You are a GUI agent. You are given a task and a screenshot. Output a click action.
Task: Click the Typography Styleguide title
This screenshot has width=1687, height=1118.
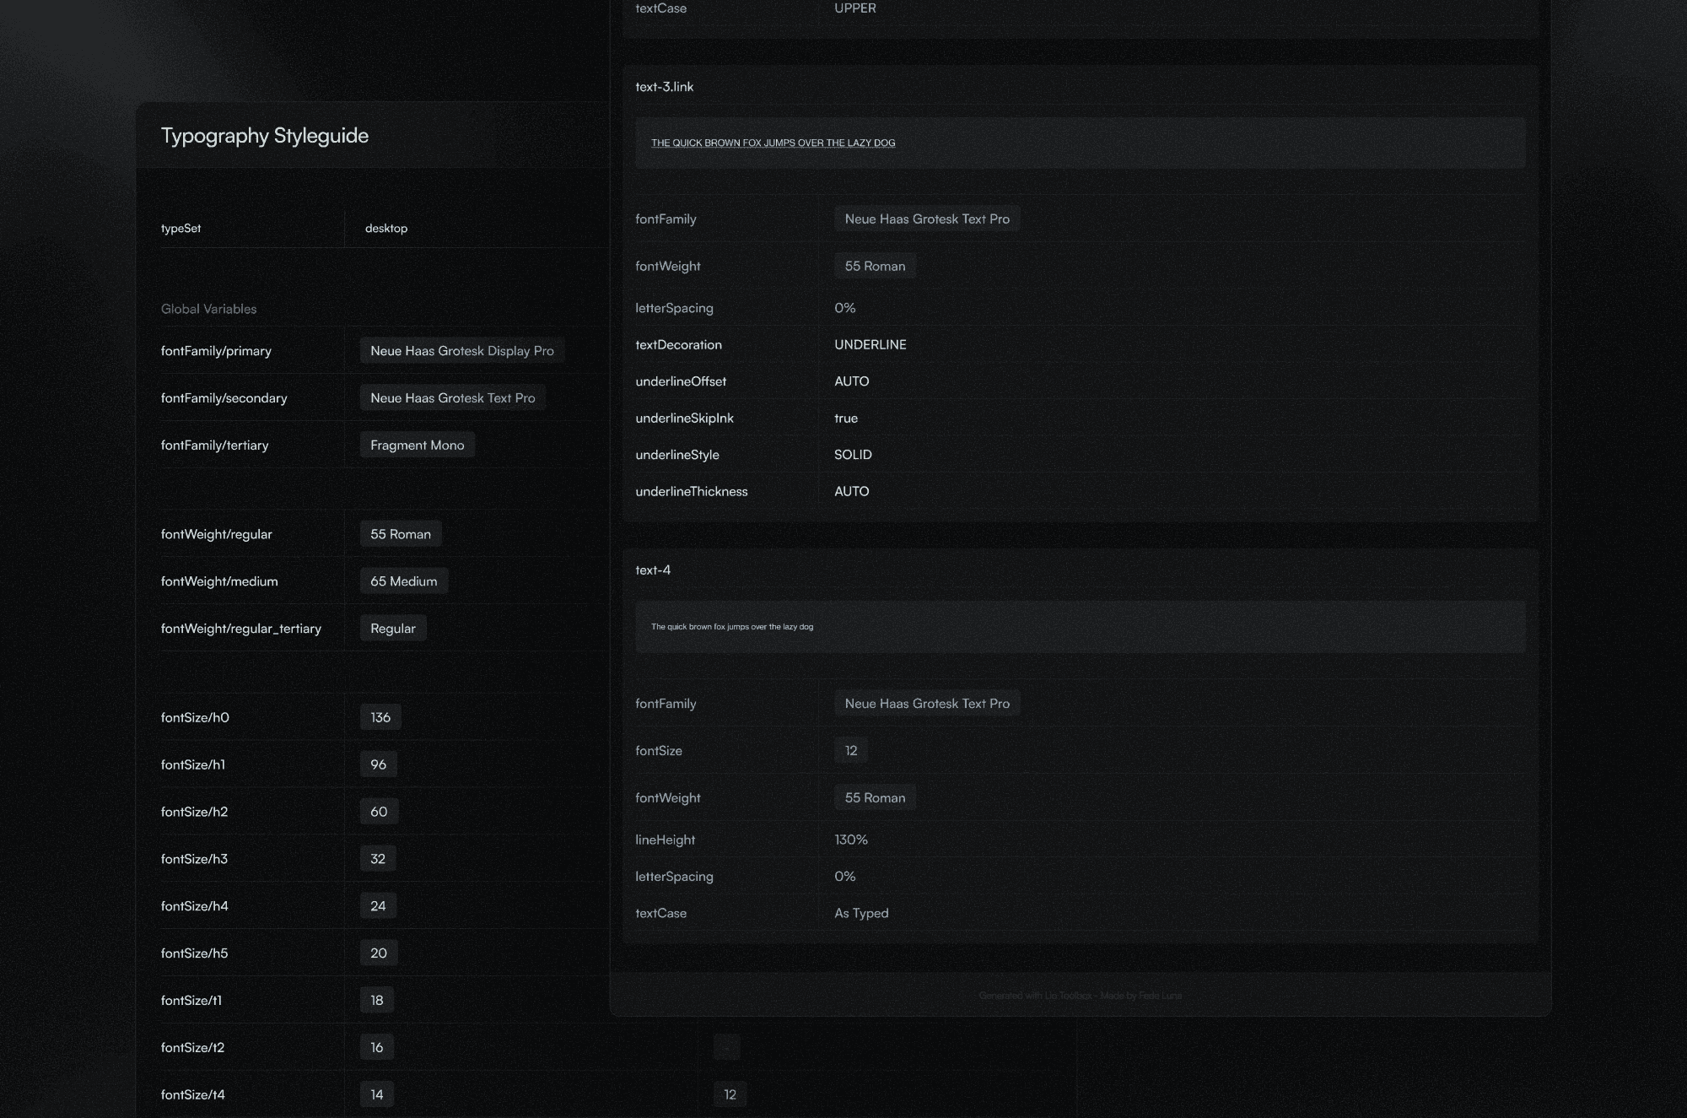[x=265, y=135]
